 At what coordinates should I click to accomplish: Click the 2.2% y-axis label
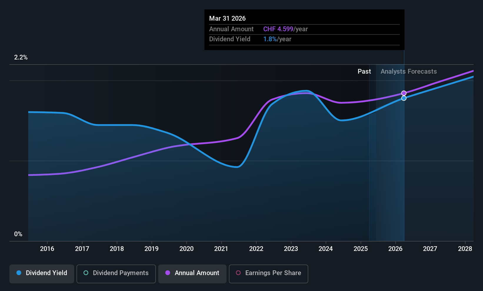(21, 57)
